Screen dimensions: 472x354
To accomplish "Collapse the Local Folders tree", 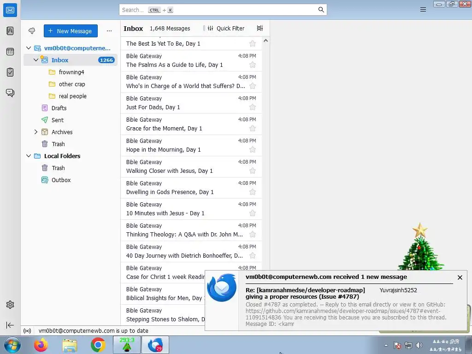I will pyautogui.click(x=29, y=156).
